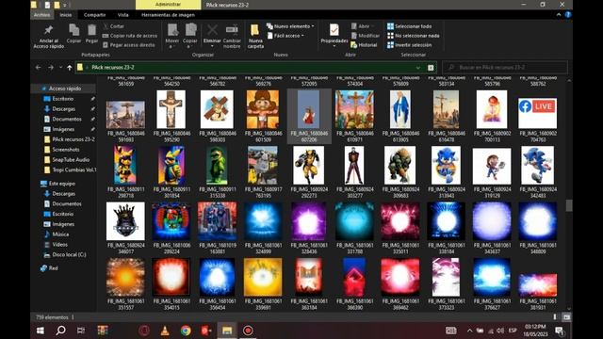Open the recent locations dropdown arrow
603x339 pixels.
(60, 67)
